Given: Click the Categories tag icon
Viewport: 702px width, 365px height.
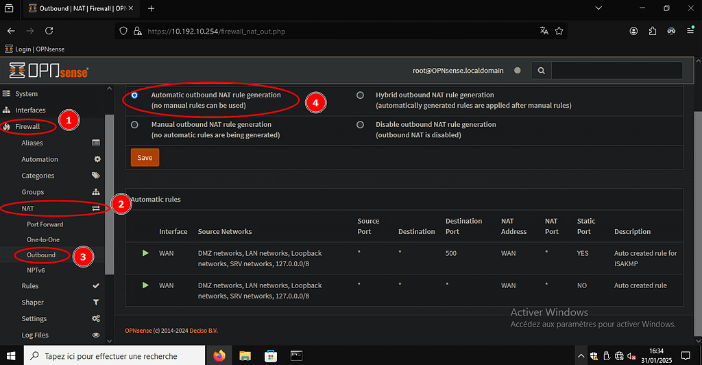Looking at the screenshot, I should coord(96,176).
